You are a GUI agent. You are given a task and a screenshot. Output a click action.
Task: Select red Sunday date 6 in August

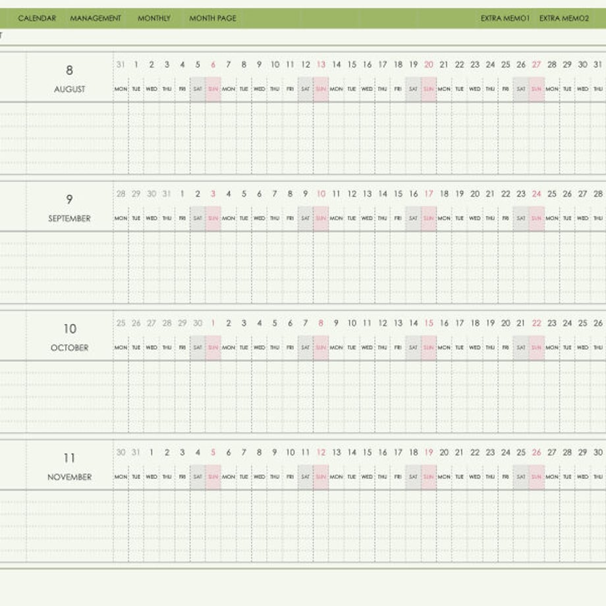(213, 65)
